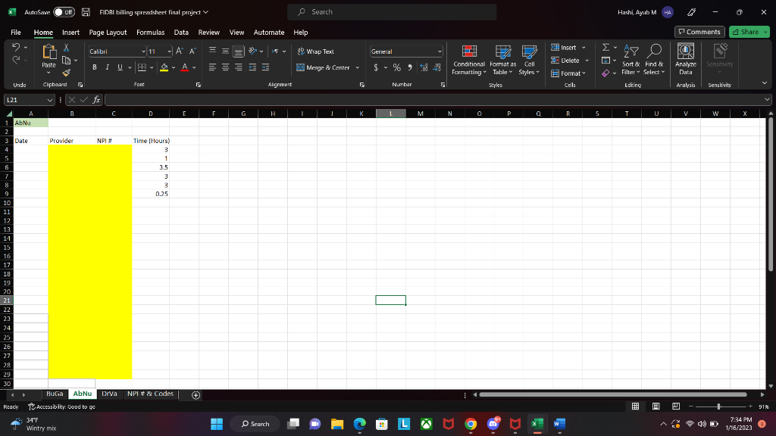Click the zoom slider handle
Image resolution: width=776 pixels, height=436 pixels.
(718, 406)
